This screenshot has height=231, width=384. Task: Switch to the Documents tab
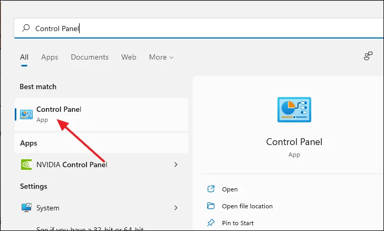90,57
